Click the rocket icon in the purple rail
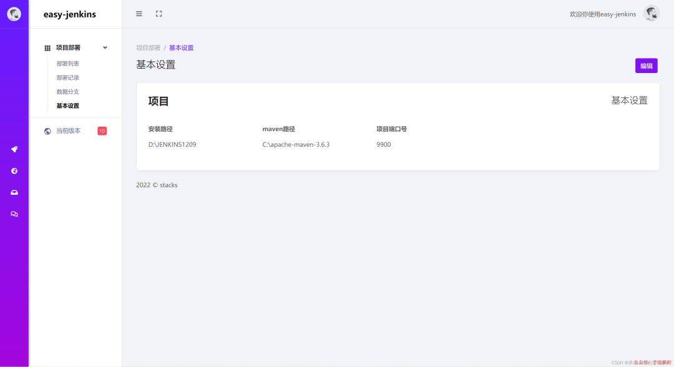The image size is (674, 367). (14, 149)
